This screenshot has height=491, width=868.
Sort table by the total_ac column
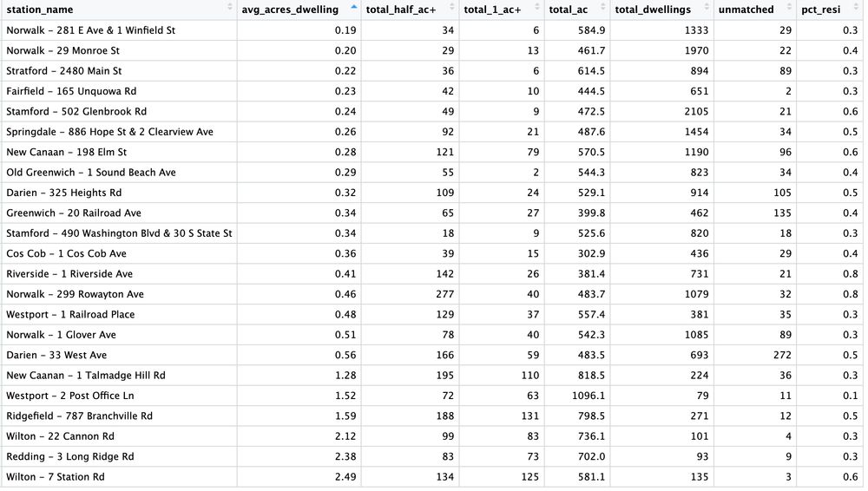(577, 10)
